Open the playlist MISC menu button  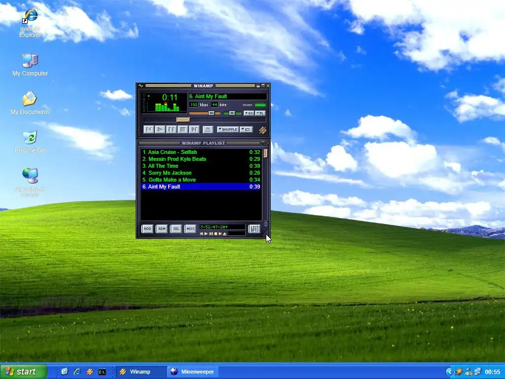pos(190,229)
